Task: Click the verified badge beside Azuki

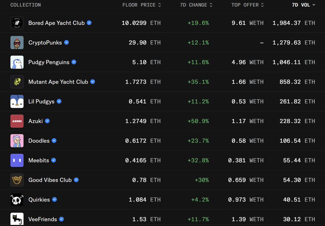Action: tap(47, 121)
